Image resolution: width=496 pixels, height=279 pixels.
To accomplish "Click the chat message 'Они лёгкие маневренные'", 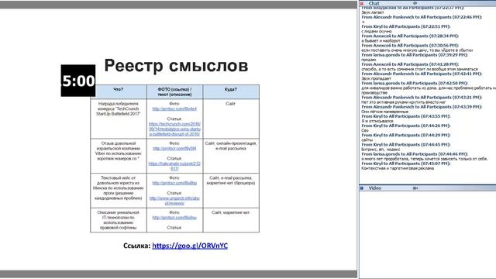I will pyautogui.click(x=384, y=112).
